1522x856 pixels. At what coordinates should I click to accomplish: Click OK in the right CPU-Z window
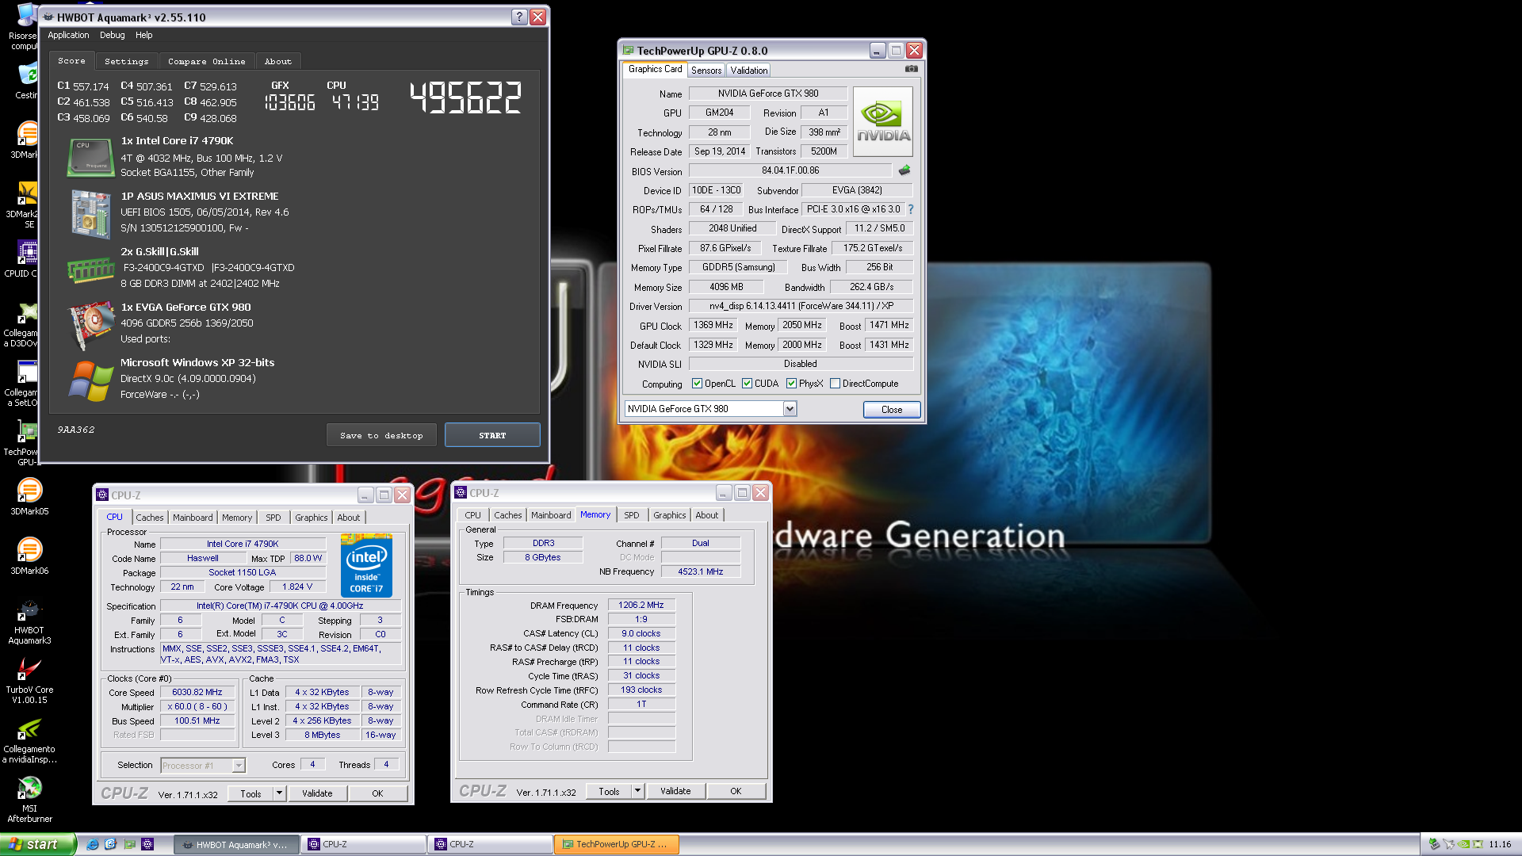[736, 791]
